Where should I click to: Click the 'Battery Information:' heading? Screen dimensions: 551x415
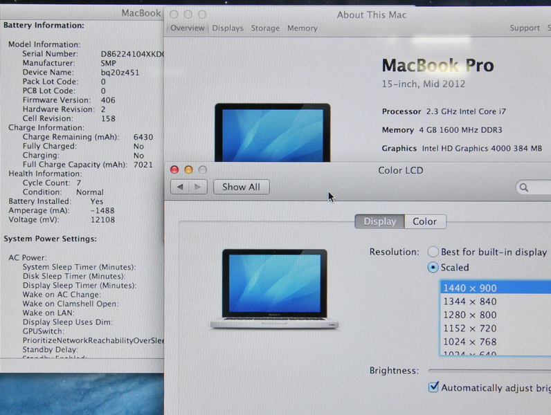point(44,26)
